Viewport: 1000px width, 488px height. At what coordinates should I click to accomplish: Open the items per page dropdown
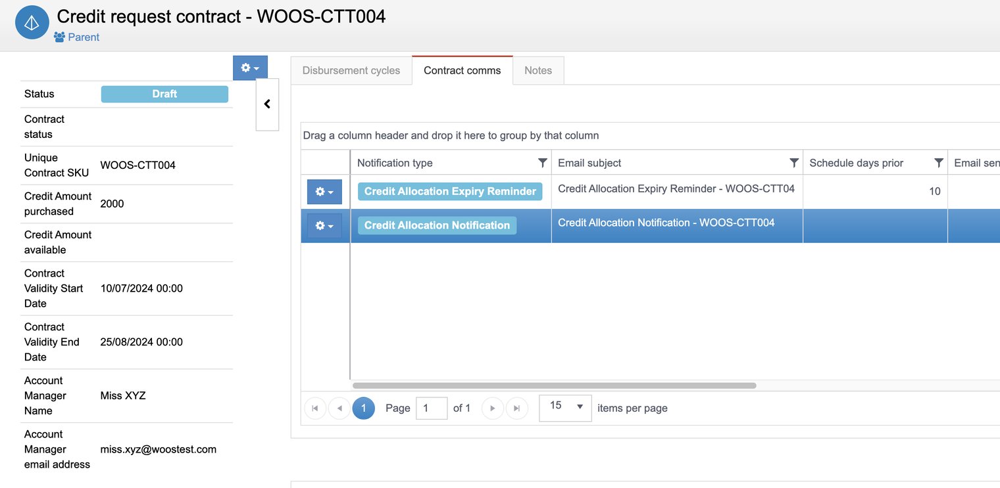[565, 408]
